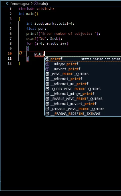Screen dimensions: 121x196
Task: Choose the _ENABLE_MSVC_PRINTF_QUIRKS completion
Action: coord(83,99)
